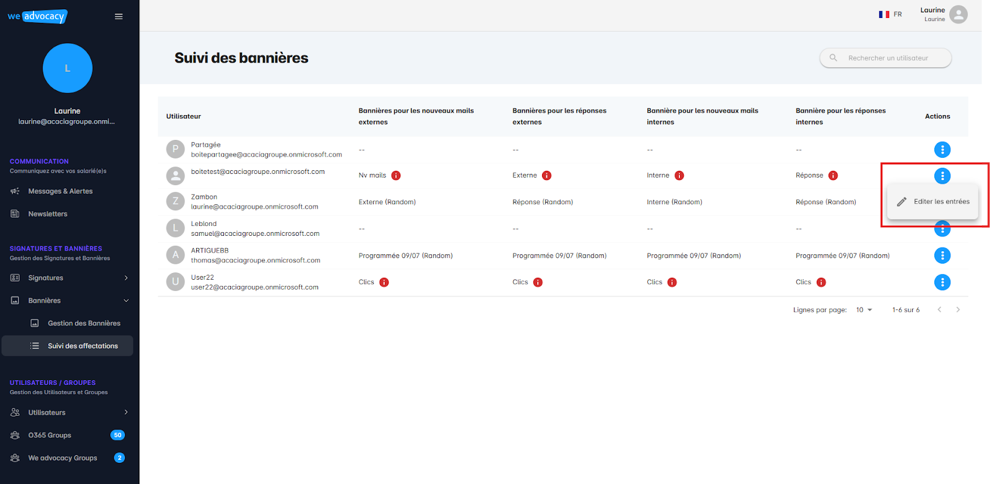The image size is (990, 484).
Task: Go to previous page arrow
Action: [x=939, y=309]
